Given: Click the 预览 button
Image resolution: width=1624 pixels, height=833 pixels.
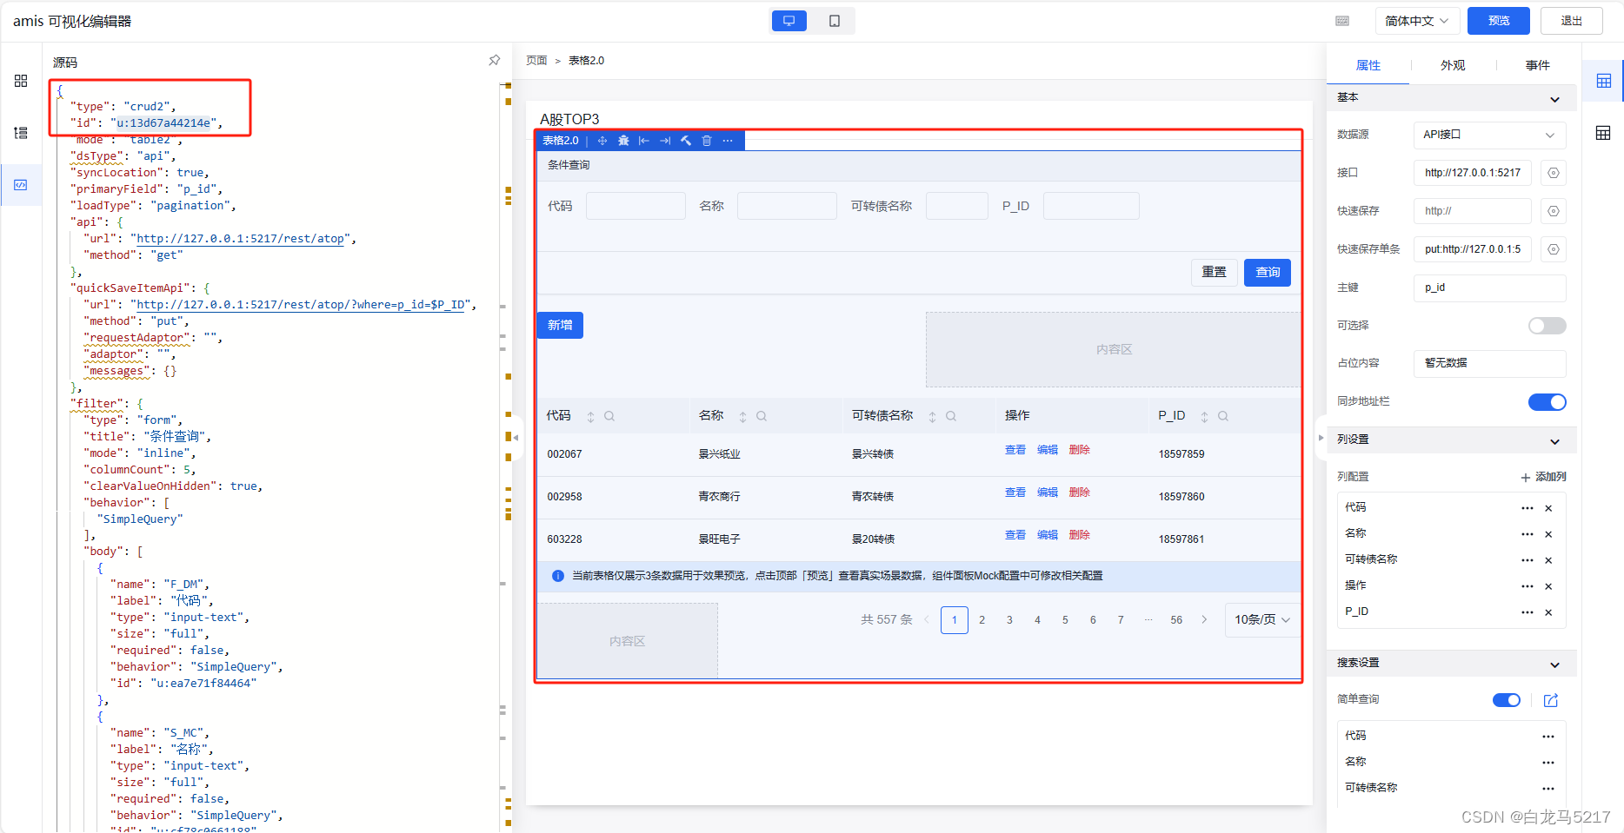Looking at the screenshot, I should tap(1499, 21).
